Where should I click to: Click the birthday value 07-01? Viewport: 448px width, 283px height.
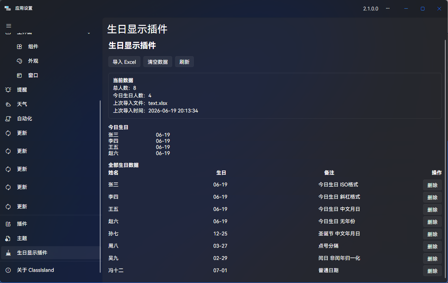pos(220,270)
